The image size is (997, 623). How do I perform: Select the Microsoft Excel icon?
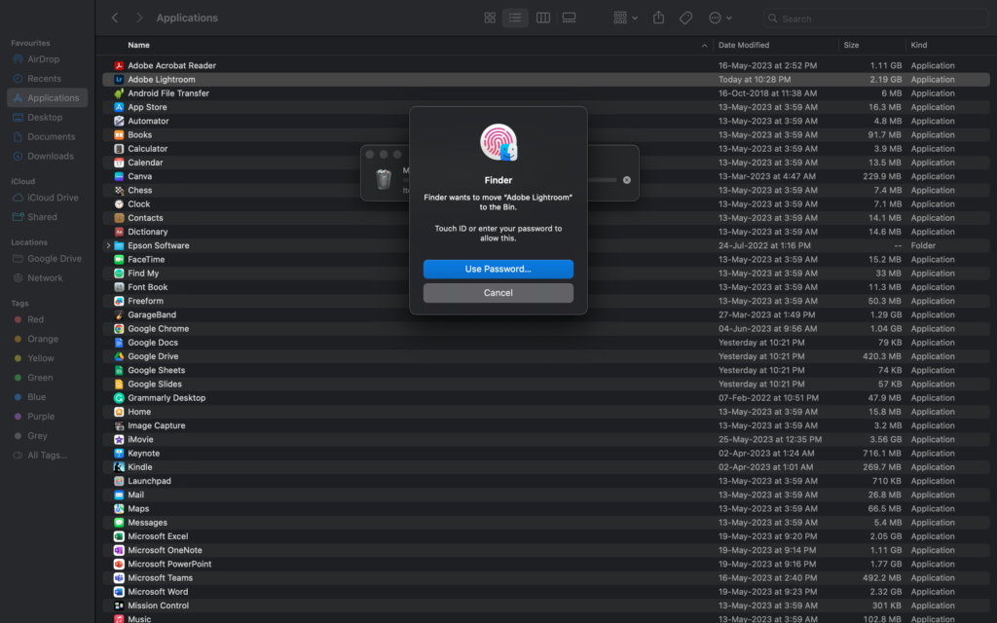coord(119,536)
